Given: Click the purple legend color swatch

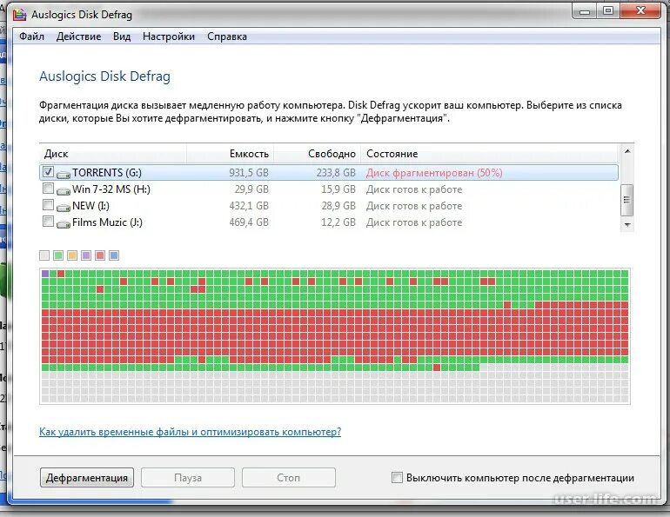Looking at the screenshot, I should (x=86, y=255).
